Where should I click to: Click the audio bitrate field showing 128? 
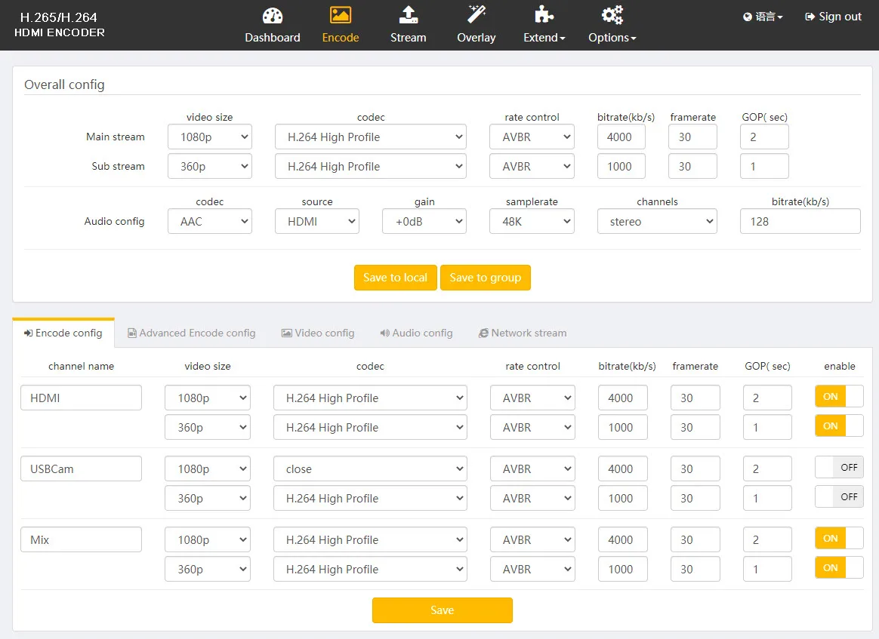799,222
